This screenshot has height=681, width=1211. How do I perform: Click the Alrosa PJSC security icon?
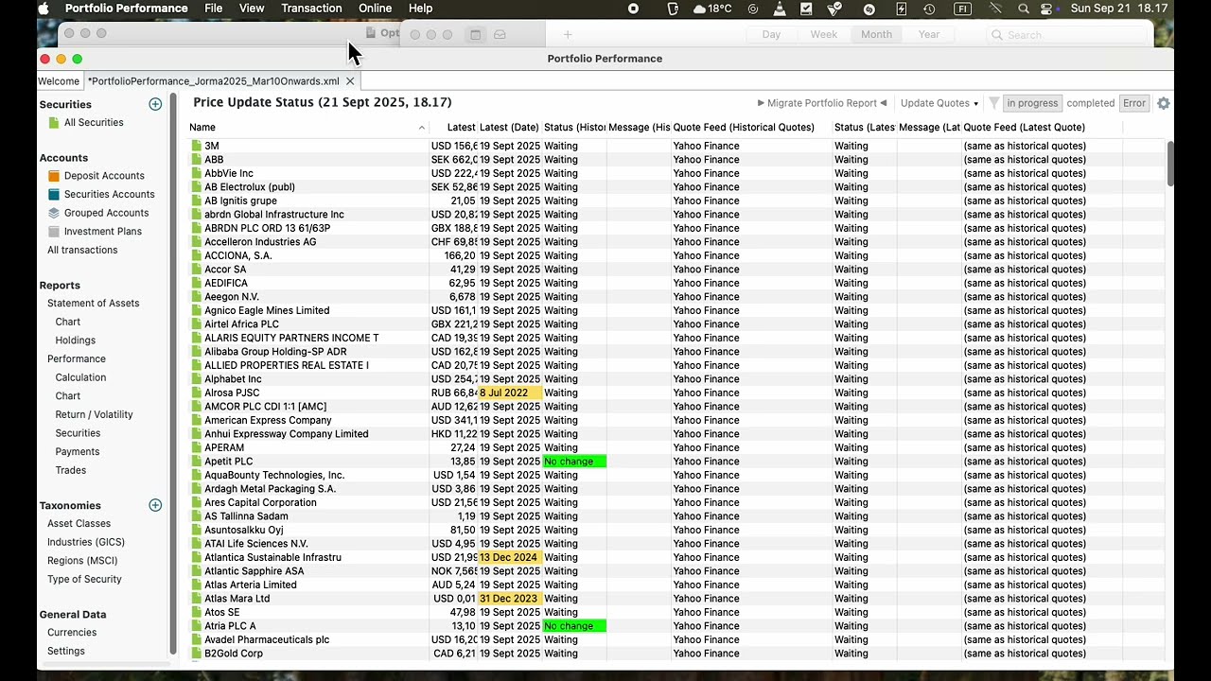(x=197, y=393)
